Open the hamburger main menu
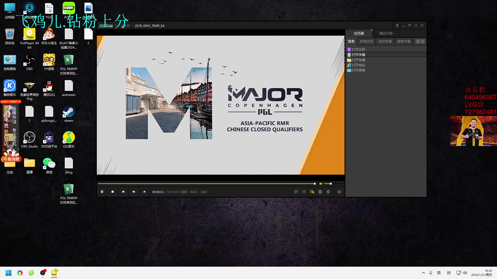The image size is (497, 279). 339,192
